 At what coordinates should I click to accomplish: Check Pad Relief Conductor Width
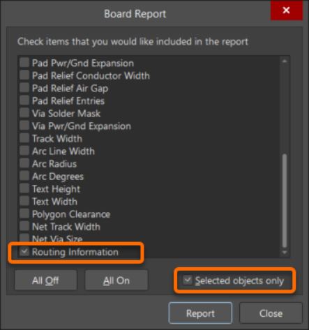click(24, 75)
